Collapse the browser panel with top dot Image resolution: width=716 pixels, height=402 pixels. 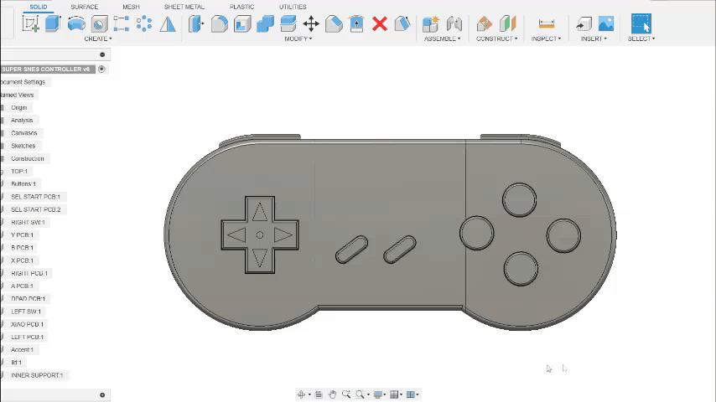click(102, 54)
